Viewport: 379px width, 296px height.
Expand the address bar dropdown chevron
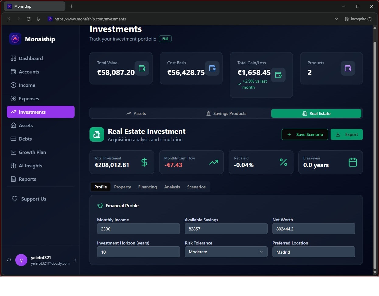(x=336, y=19)
